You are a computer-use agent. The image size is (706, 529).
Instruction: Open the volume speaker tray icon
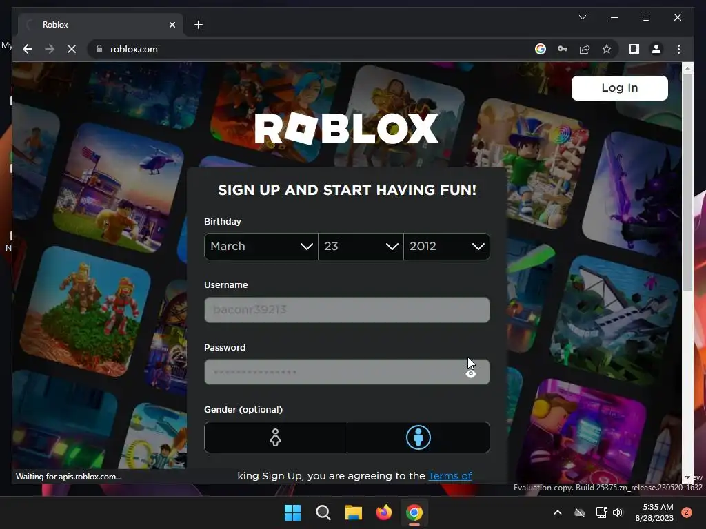coord(617,512)
